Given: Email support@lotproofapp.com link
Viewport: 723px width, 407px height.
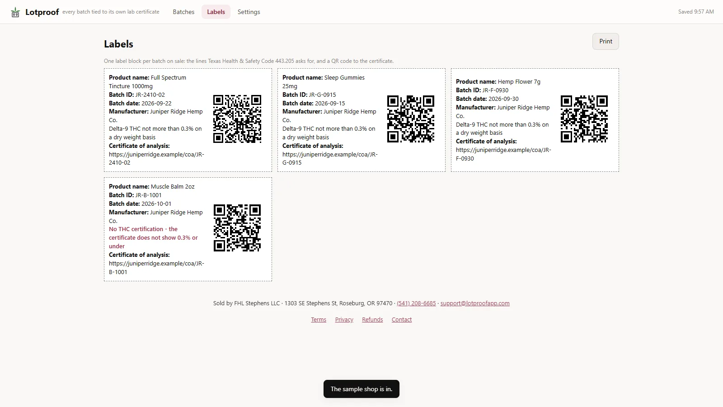Looking at the screenshot, I should [x=475, y=303].
